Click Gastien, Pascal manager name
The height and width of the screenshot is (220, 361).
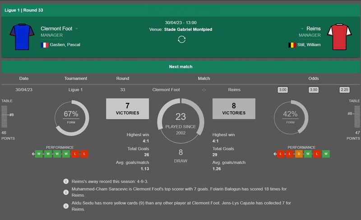[x=65, y=45]
